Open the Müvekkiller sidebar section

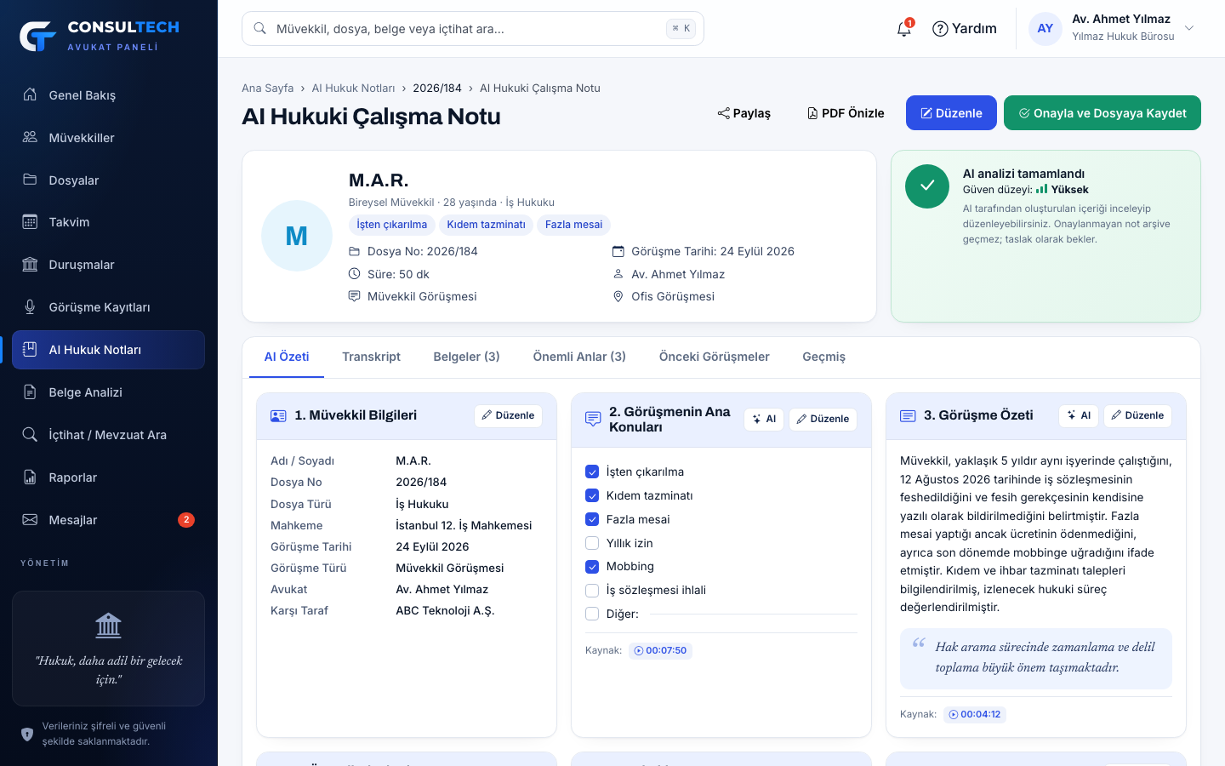108,138
